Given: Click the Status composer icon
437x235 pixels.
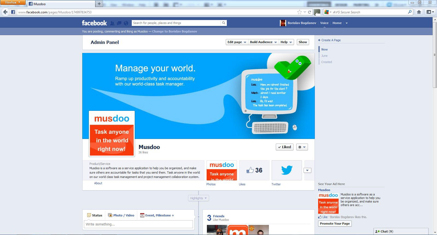Looking at the screenshot, I should (x=89, y=215).
